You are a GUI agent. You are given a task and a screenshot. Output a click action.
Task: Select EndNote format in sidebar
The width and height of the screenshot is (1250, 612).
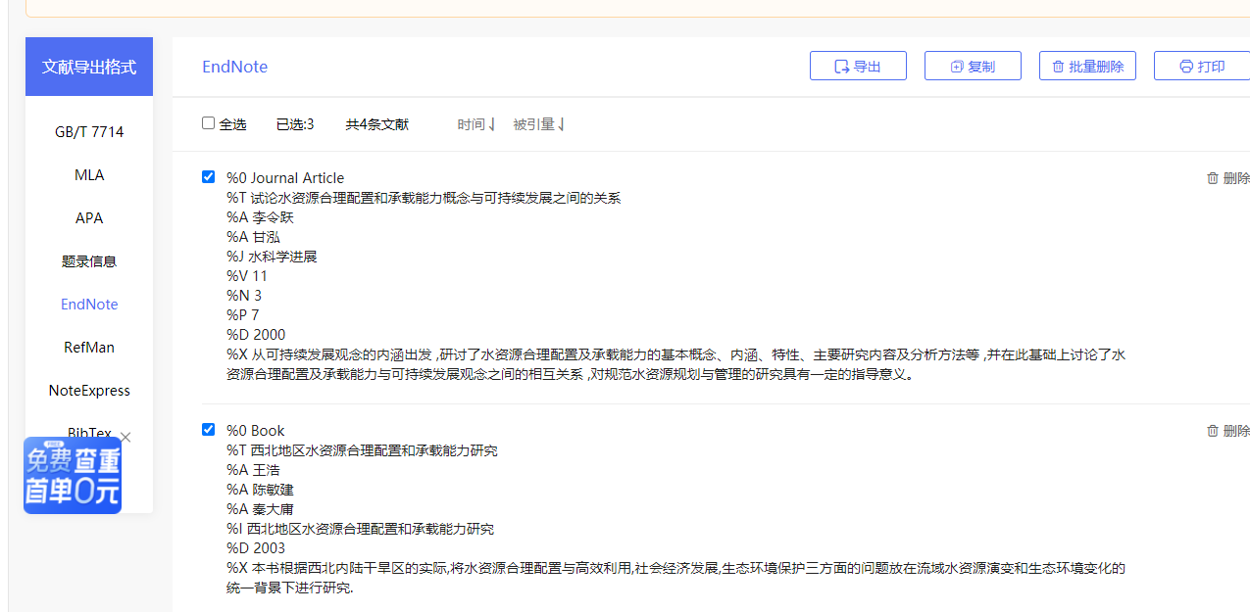(x=89, y=305)
